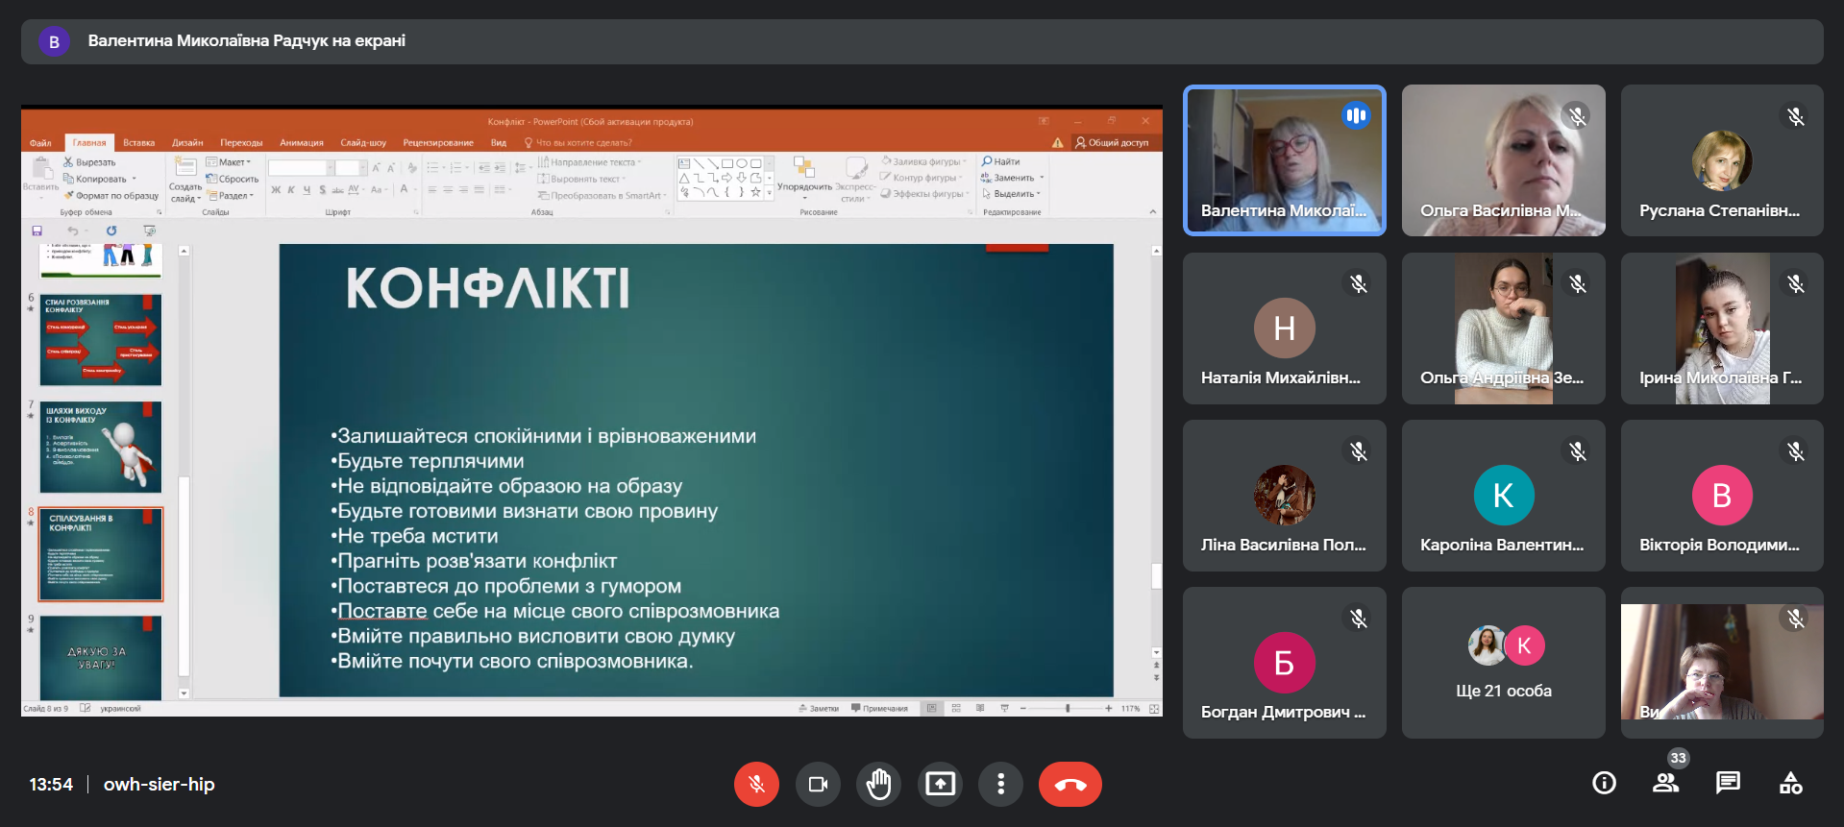The height and width of the screenshot is (827, 1844).
Task: Open the chat panel
Action: [x=1728, y=783]
